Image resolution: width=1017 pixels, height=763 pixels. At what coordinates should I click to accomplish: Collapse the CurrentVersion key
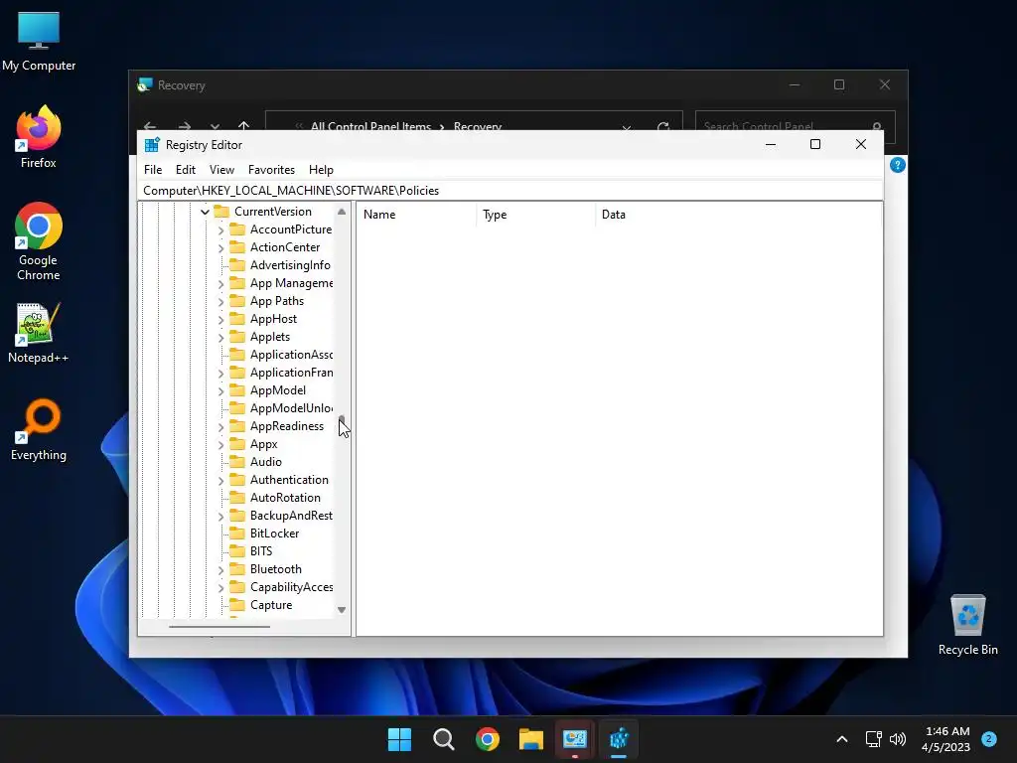[205, 212]
